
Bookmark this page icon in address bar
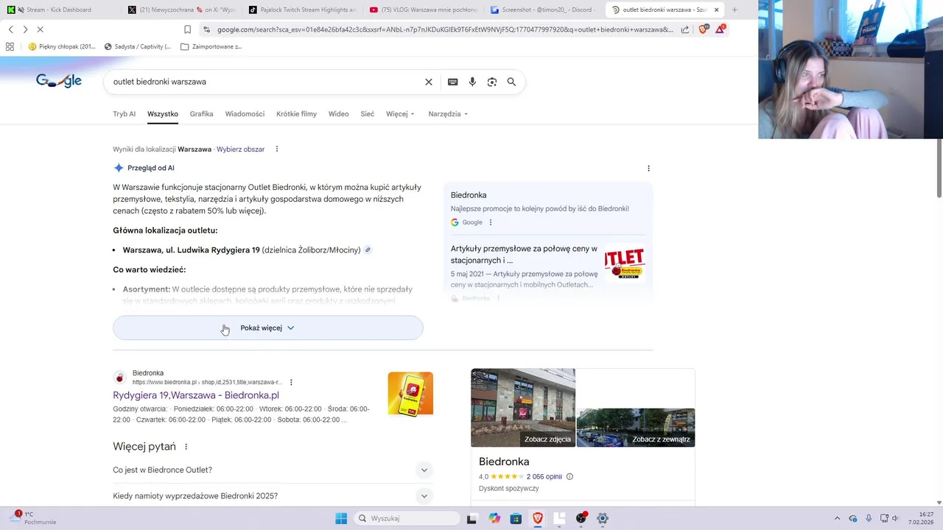tap(187, 29)
